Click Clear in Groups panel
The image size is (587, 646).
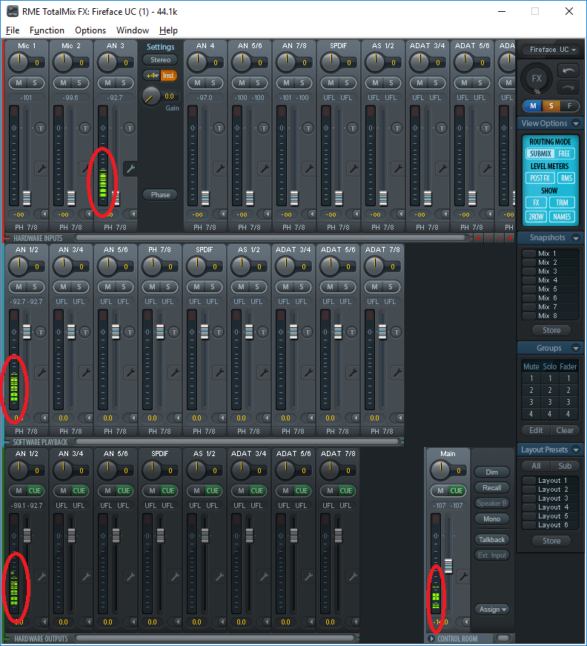[x=564, y=430]
